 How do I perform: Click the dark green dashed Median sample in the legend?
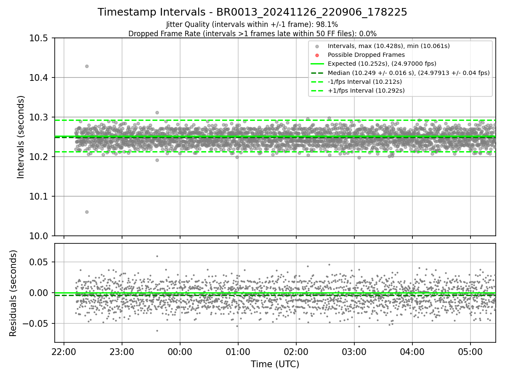[x=317, y=73]
